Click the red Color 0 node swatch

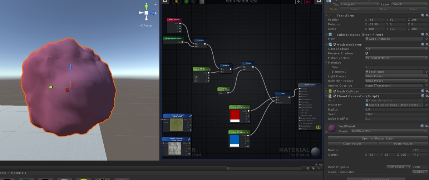(x=235, y=116)
